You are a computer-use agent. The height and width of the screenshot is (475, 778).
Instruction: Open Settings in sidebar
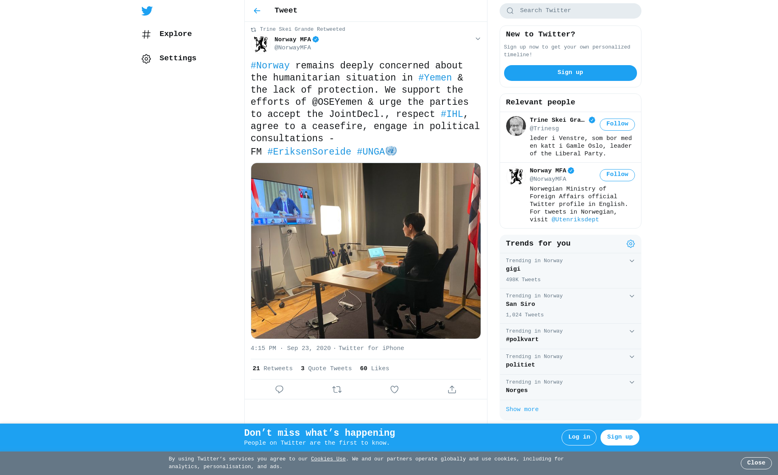coord(169,58)
